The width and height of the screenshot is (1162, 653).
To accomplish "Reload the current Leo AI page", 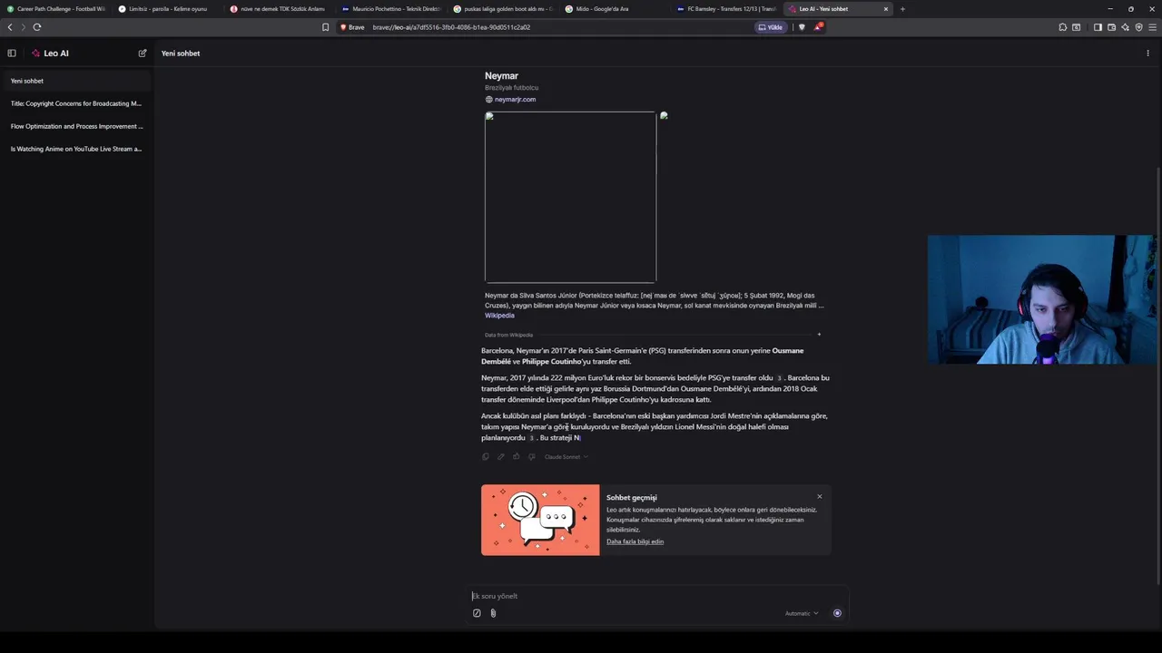I will [37, 27].
